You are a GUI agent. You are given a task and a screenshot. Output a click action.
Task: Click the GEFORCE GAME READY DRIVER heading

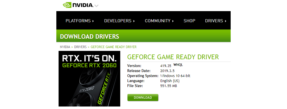click(173, 57)
